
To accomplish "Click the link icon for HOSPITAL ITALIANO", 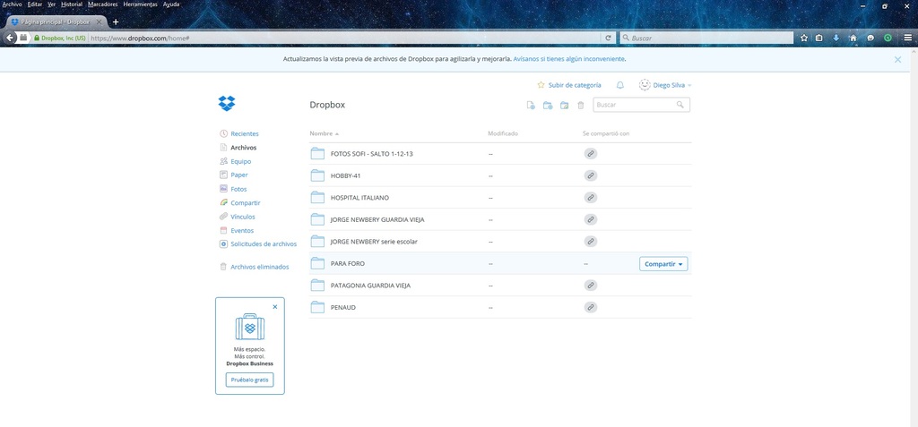I will (591, 198).
